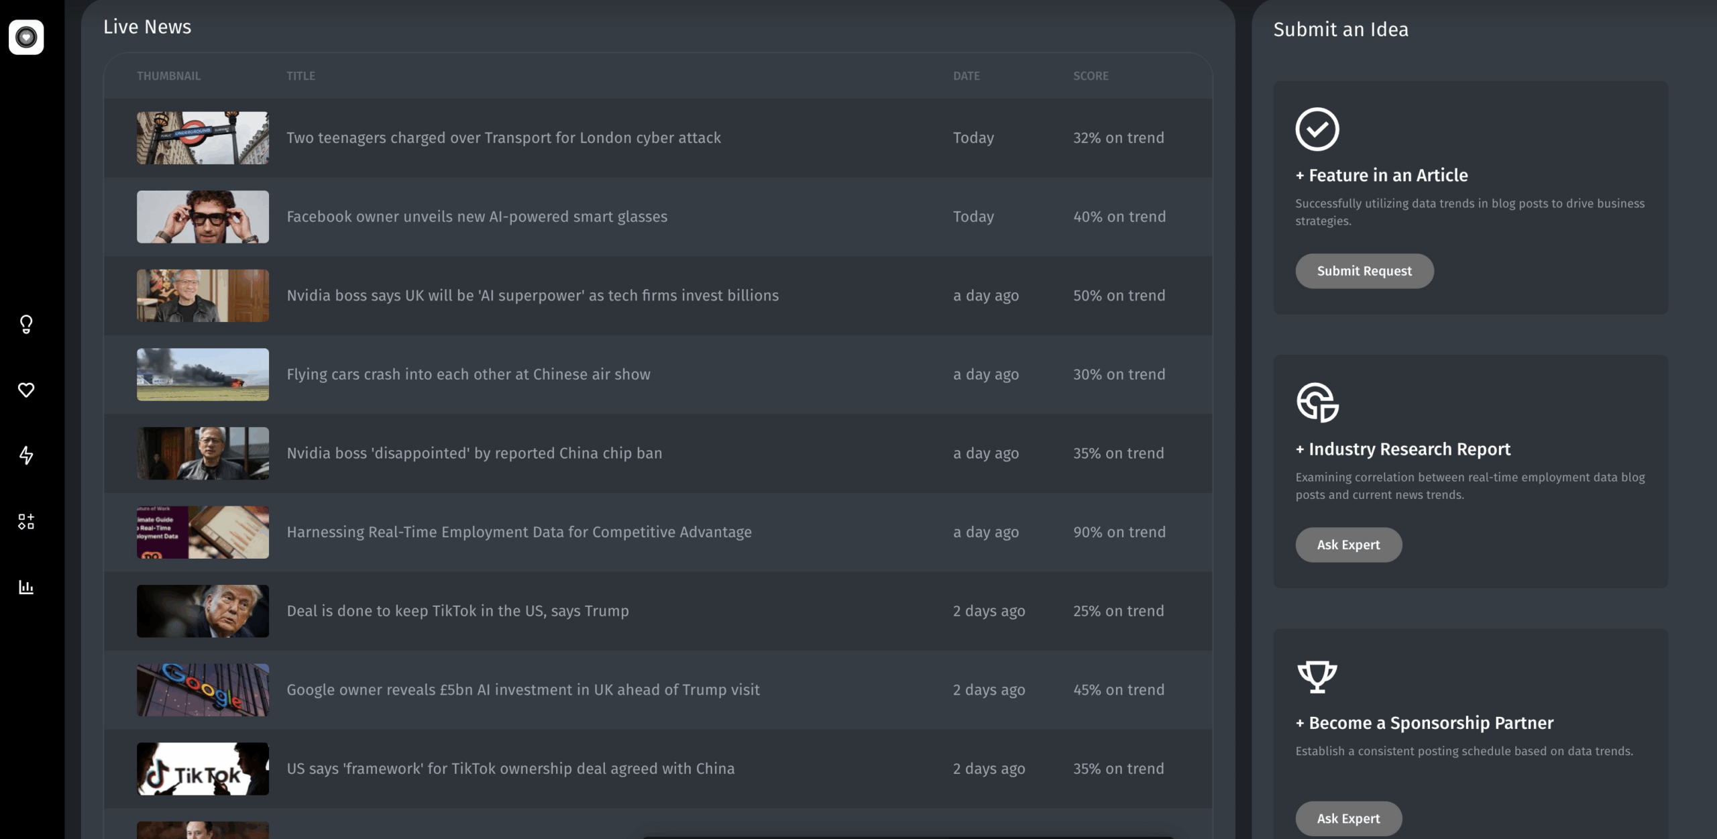Open the London Underground thumbnail

[x=203, y=137]
